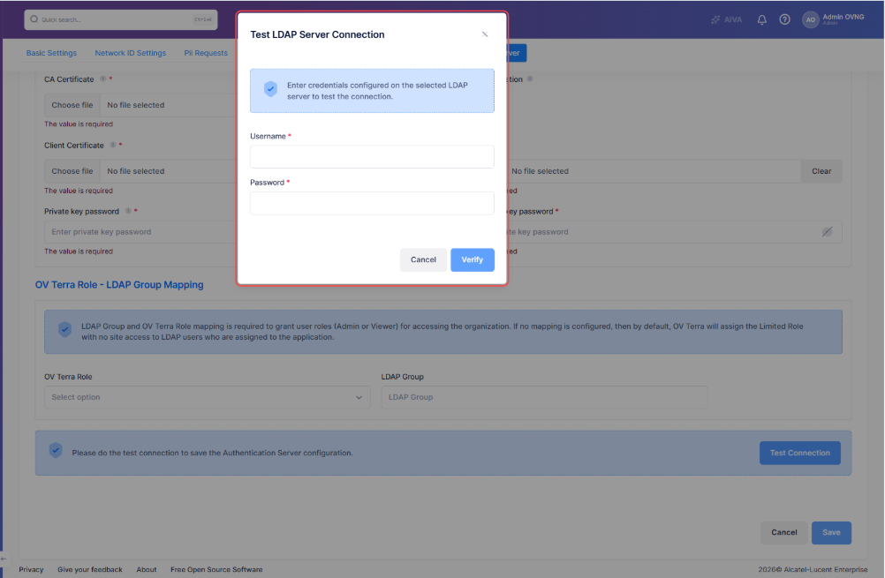Switch to the PII Requests tab
885x578 pixels.
(206, 53)
